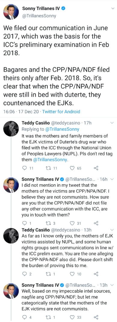View Teddy Casiño's avatar on the 13h tweet
Viewport: 117px width, 322px height.
click(x=11, y=234)
